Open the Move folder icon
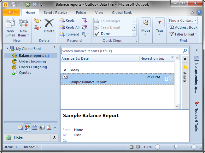 146,22
